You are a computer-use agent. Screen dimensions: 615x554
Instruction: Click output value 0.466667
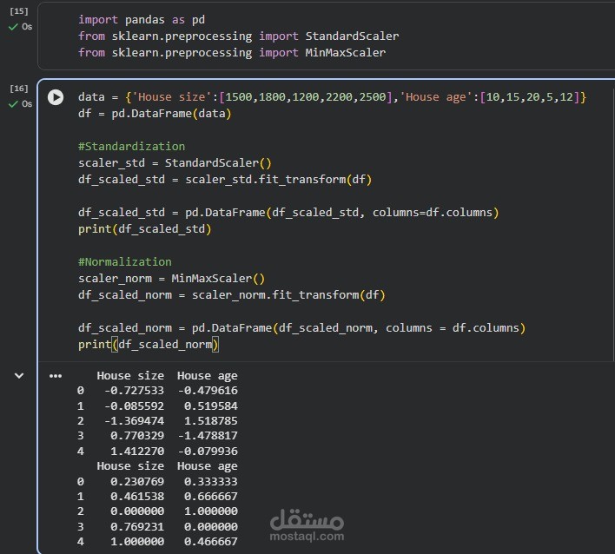210,542
